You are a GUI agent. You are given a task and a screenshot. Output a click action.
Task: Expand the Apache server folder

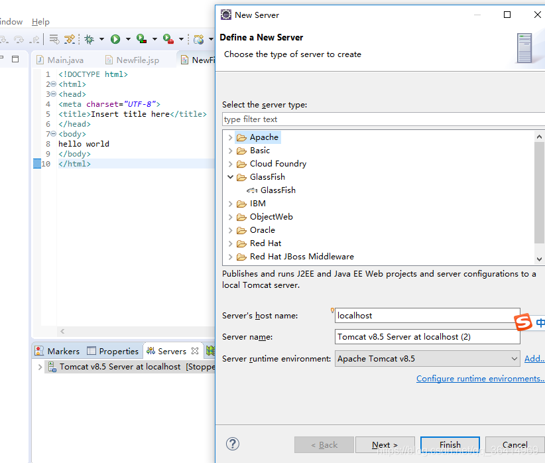(x=230, y=137)
